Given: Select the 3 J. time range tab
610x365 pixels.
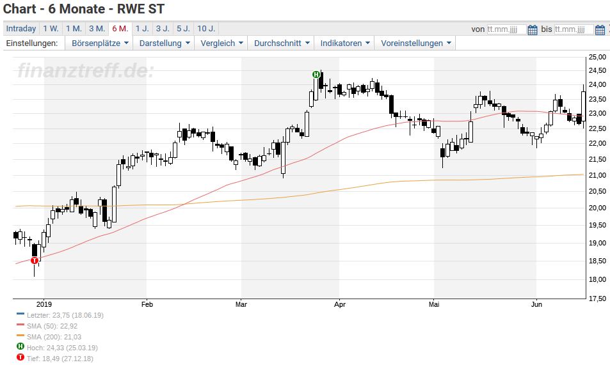Looking at the screenshot, I should (163, 29).
